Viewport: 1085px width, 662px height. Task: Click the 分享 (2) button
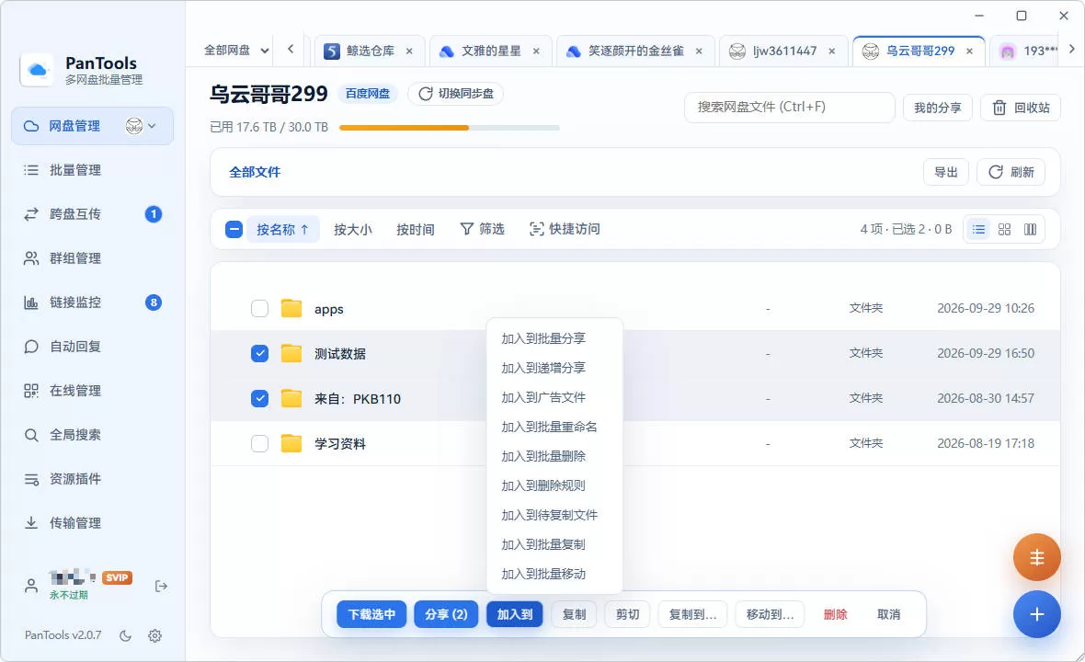click(x=446, y=614)
